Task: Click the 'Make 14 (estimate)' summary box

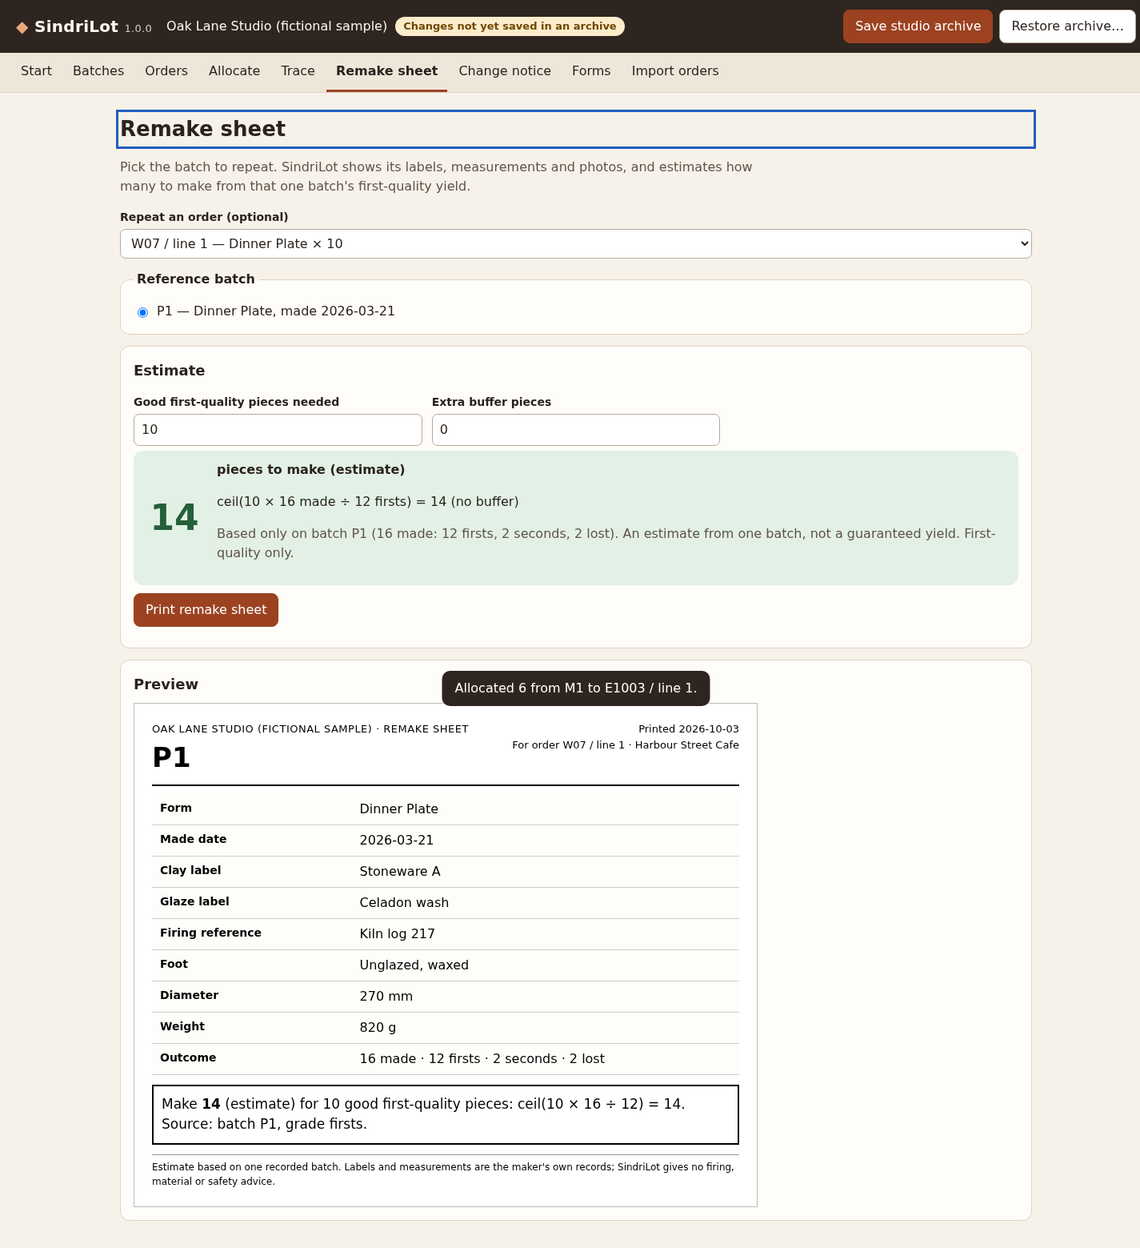Action: 446,1114
